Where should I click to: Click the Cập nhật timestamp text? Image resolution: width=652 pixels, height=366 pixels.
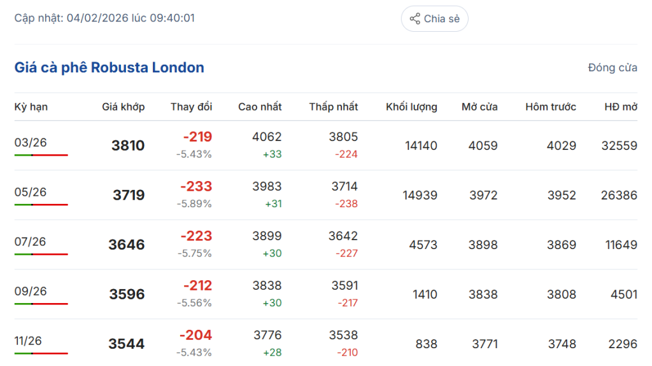[x=104, y=18]
